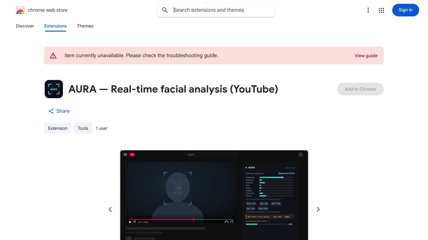Viewport: 428px width, 240px height.
Task: Show next screenshot with right chevron
Action: (x=318, y=209)
